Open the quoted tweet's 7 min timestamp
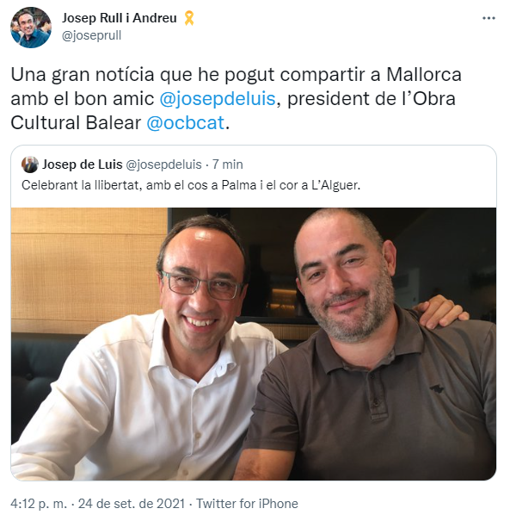 228,164
